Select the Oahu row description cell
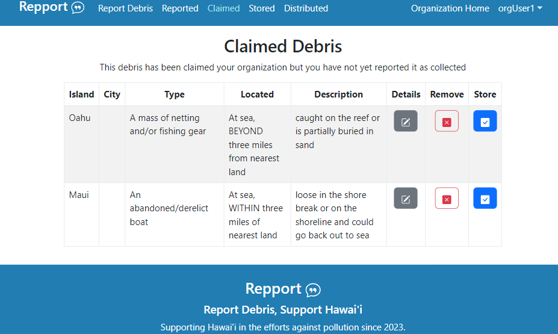The width and height of the screenshot is (558, 334). point(338,131)
